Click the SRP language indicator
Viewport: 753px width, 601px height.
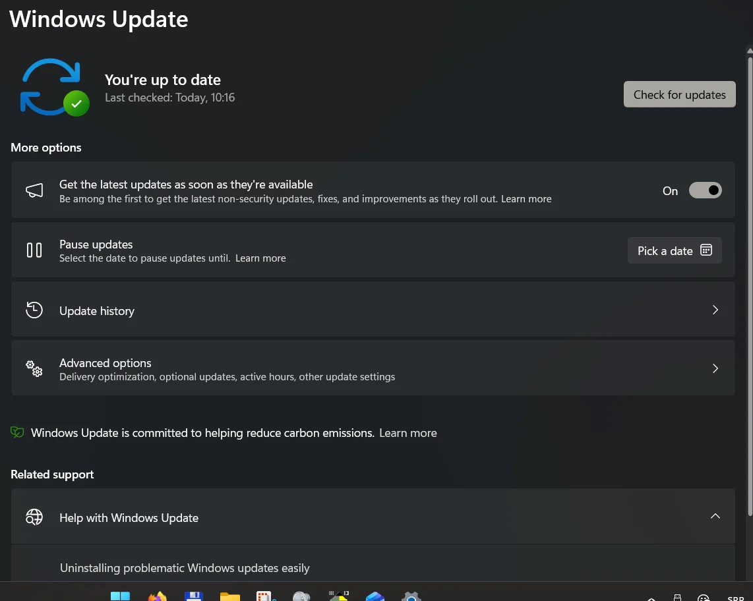coord(736,598)
